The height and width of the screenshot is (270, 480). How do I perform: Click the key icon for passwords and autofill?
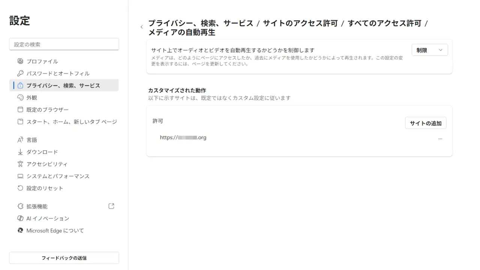click(x=20, y=73)
